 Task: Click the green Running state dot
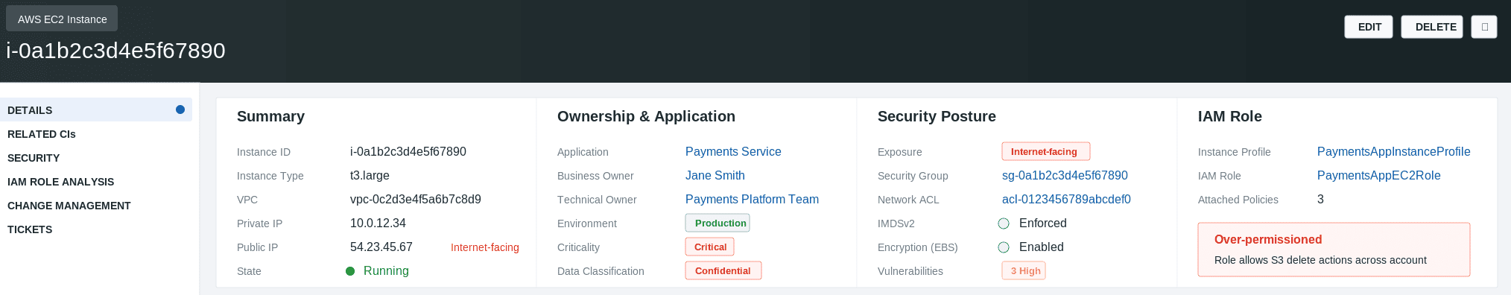[350, 271]
